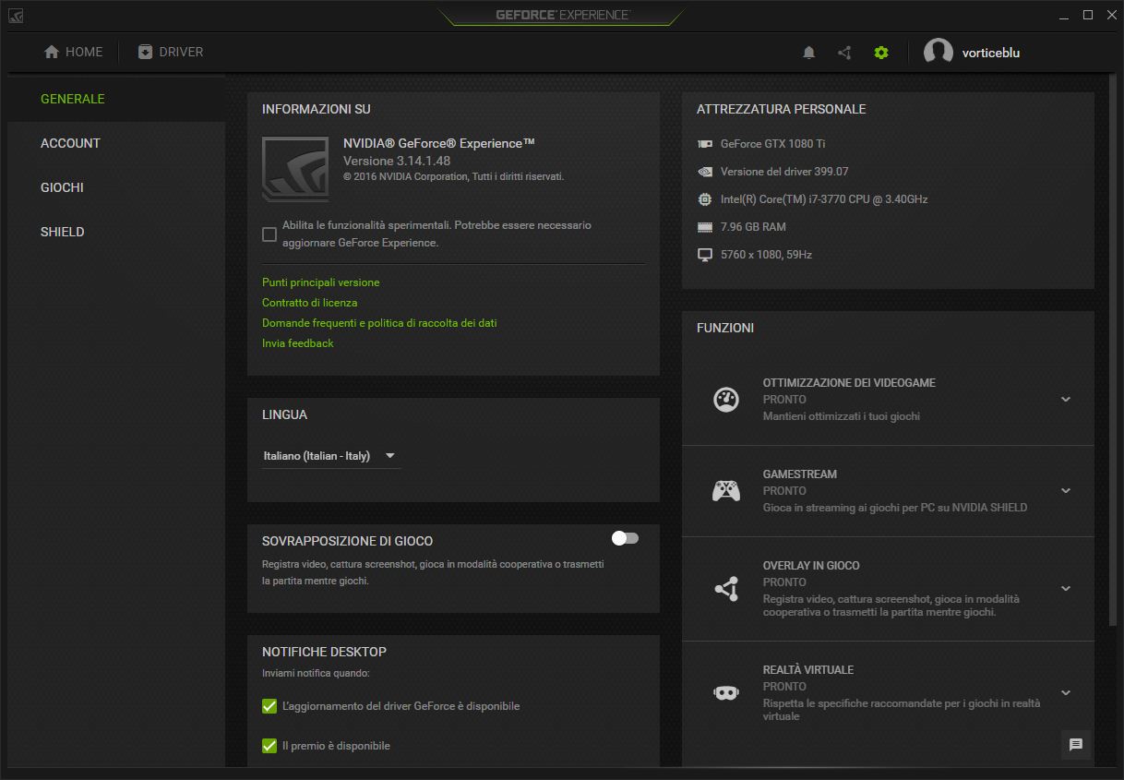Screen dimensions: 1124x780
Task: Uncheck GeForce driver update notification checkbox
Action: (x=269, y=706)
